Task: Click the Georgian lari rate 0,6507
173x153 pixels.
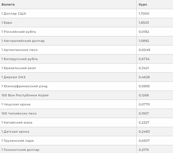Action: click(x=144, y=141)
